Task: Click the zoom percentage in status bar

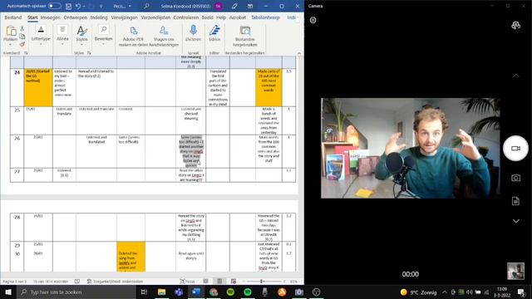Action: [x=293, y=282]
